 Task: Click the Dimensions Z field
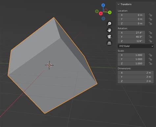click(x=136, y=81)
